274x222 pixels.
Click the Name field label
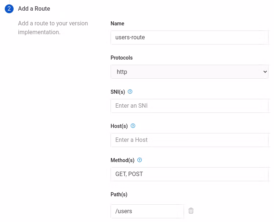[x=118, y=24]
